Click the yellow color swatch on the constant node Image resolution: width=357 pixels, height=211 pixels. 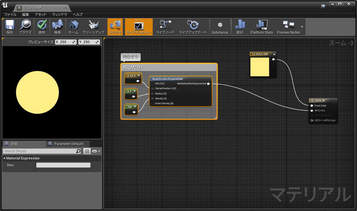tap(260, 67)
